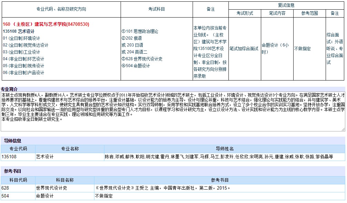Click the 复试信息 column group header
The height and width of the screenshot is (203, 347).
pos(286,5)
